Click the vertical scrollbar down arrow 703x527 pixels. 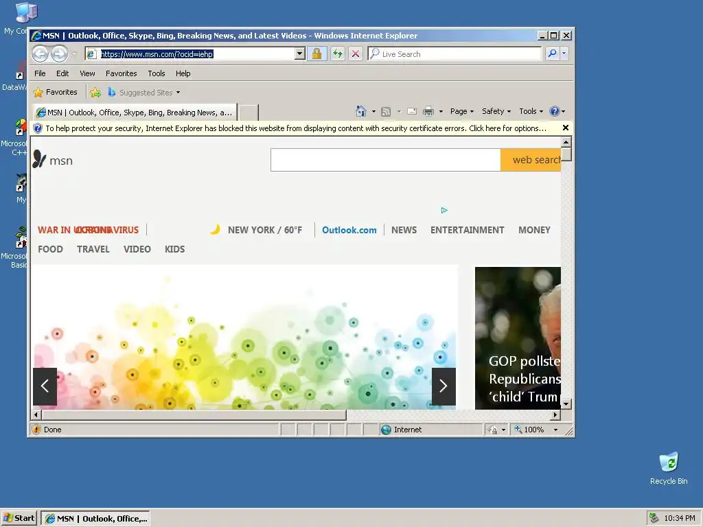coord(566,404)
